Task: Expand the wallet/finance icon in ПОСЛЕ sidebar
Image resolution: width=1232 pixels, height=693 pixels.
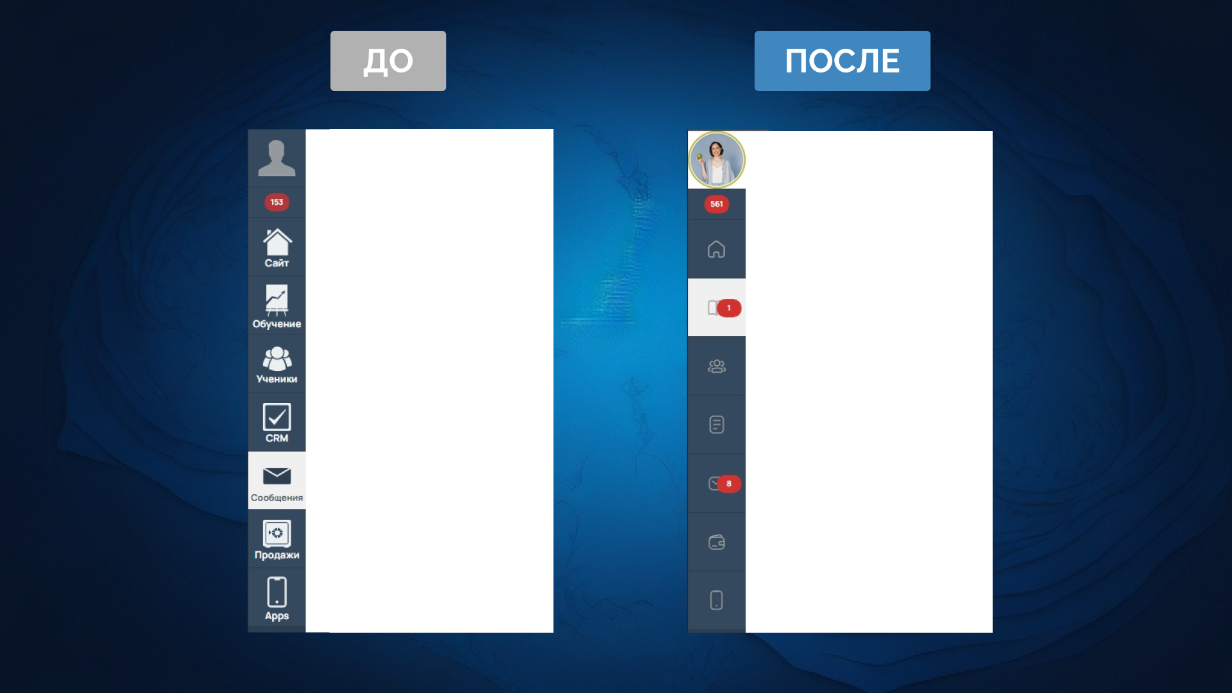Action: 717,542
